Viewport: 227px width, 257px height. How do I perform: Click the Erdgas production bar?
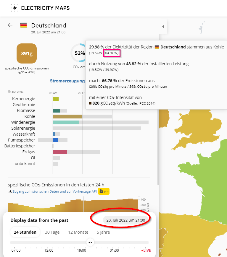(x=60, y=152)
